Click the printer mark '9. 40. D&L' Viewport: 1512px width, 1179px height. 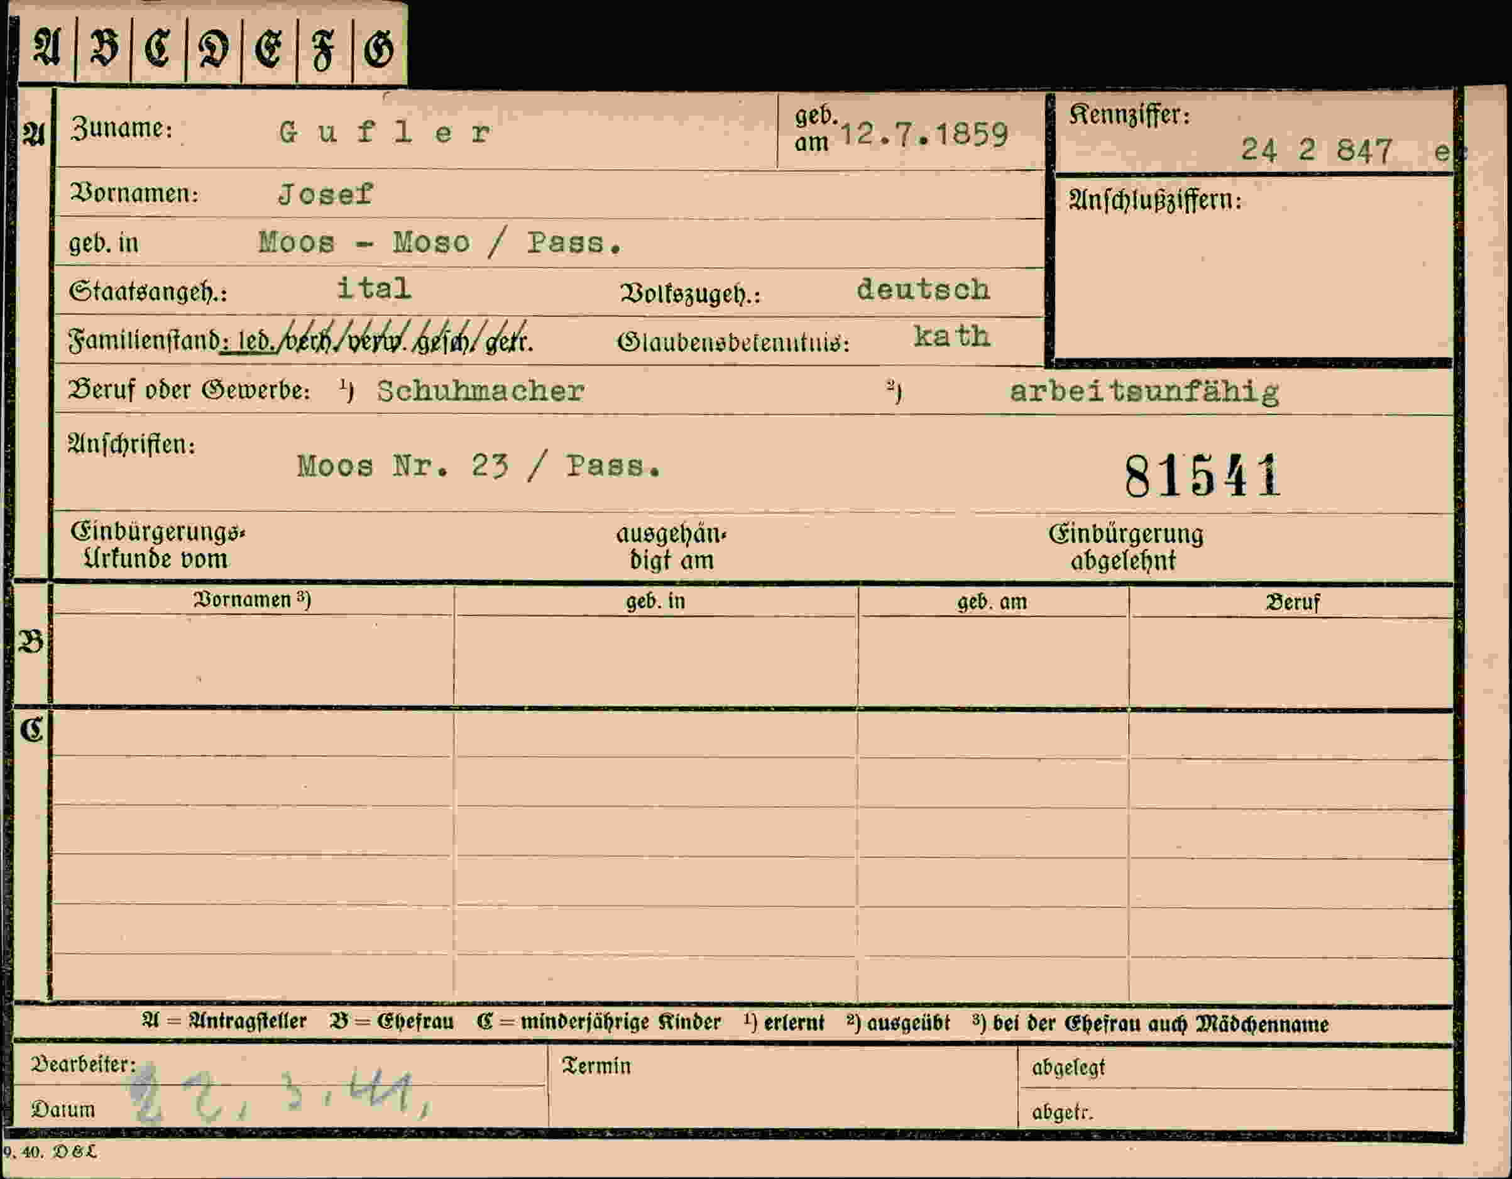pos(49,1152)
